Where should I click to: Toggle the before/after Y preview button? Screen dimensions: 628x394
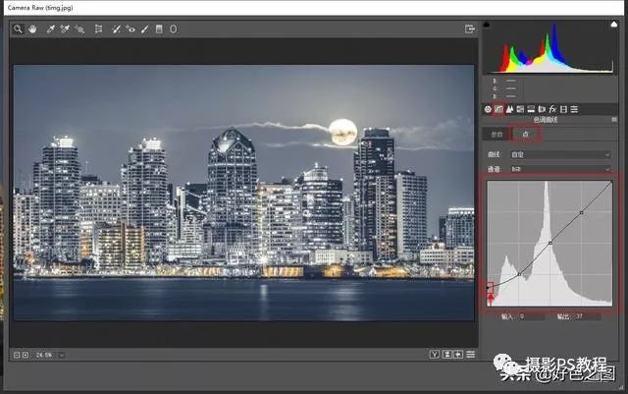coord(435,354)
